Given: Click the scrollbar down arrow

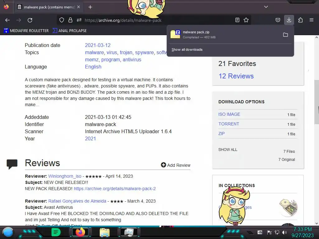Looking at the screenshot, I should click(317, 223).
